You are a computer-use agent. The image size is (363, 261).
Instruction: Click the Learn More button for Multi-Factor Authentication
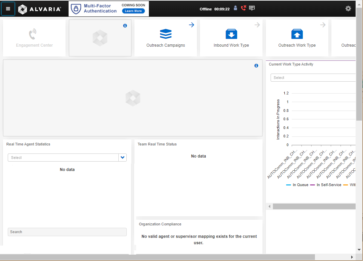pyautogui.click(x=133, y=11)
